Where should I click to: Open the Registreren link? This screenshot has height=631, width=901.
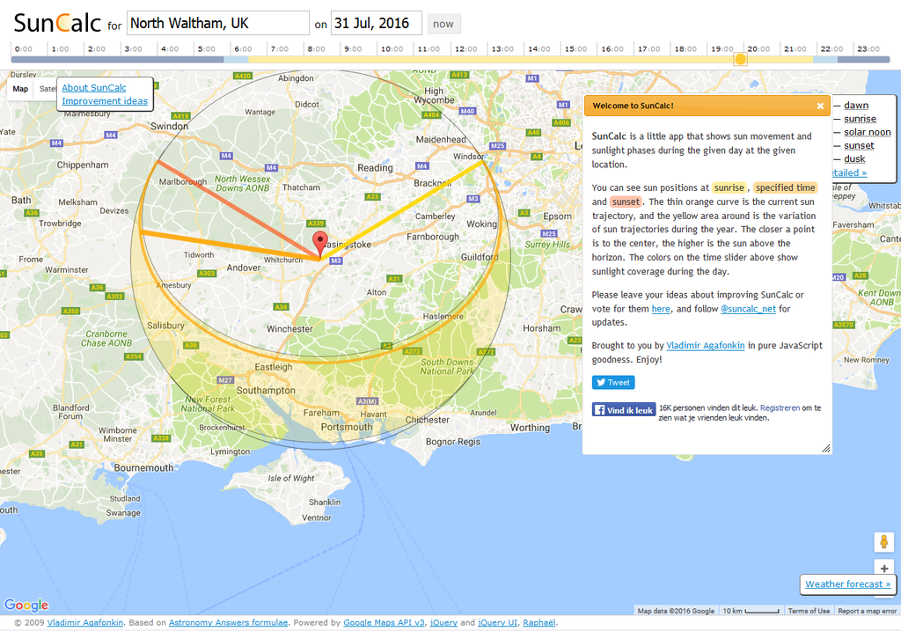click(780, 407)
